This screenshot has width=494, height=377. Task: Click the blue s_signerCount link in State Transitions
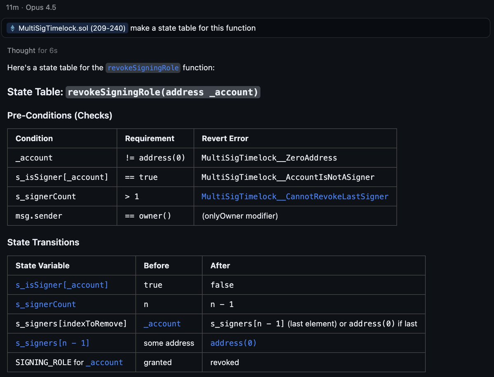(x=46, y=304)
